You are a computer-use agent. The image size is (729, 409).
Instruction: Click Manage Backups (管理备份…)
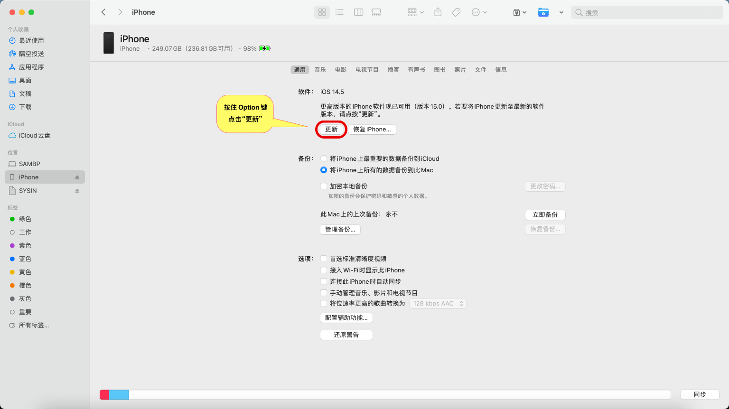coord(340,230)
